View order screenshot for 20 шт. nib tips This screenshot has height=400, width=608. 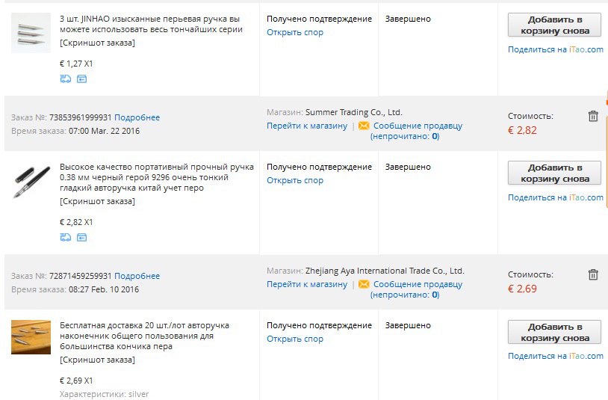(x=97, y=360)
